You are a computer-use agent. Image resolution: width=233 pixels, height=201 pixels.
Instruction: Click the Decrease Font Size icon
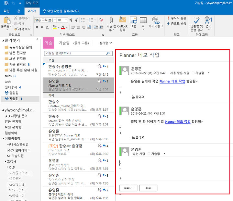pyautogui.click(x=76, y=20)
